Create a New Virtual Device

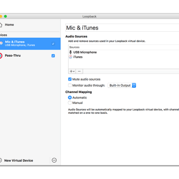click(x=16, y=161)
